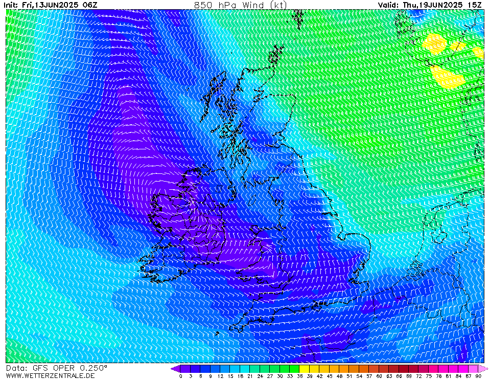Click the blue 6–9 kt legend swatch
Screen dimensions: 490x379
205,368
